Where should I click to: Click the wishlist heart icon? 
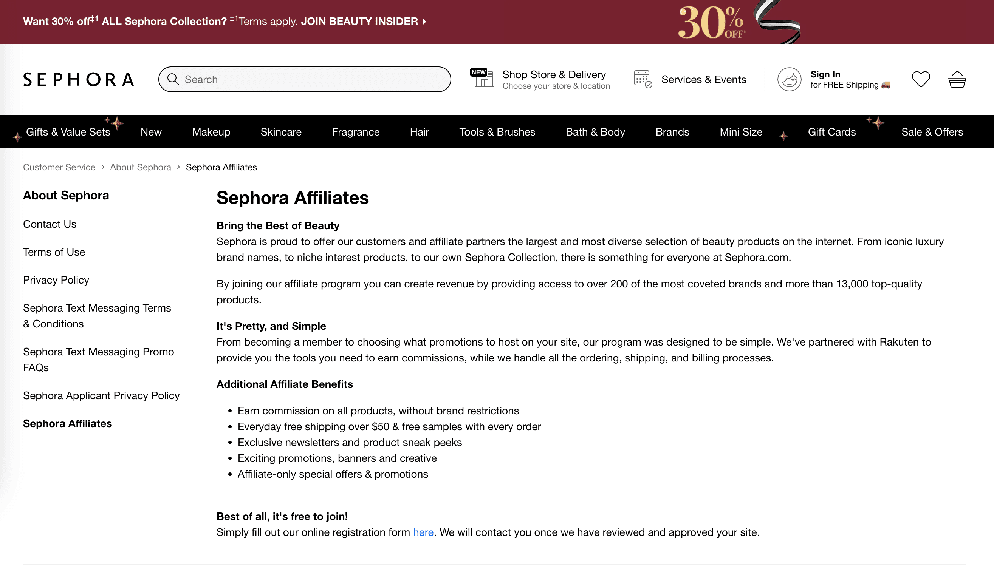pos(921,79)
